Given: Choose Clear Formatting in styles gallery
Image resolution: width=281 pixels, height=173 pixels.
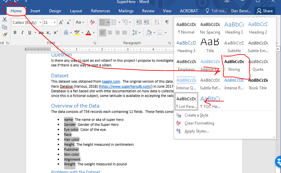Looking at the screenshot, I should pyautogui.click(x=199, y=123).
